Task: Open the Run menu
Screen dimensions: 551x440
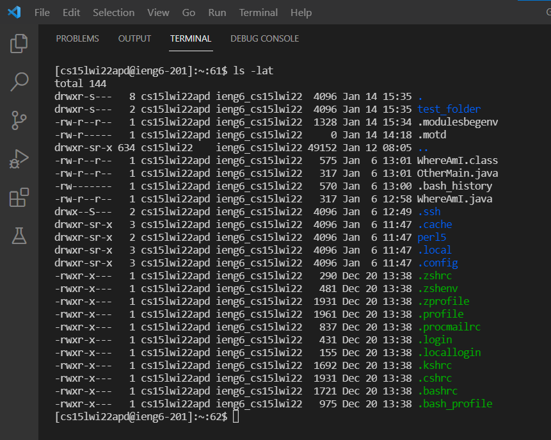Action: click(x=217, y=12)
